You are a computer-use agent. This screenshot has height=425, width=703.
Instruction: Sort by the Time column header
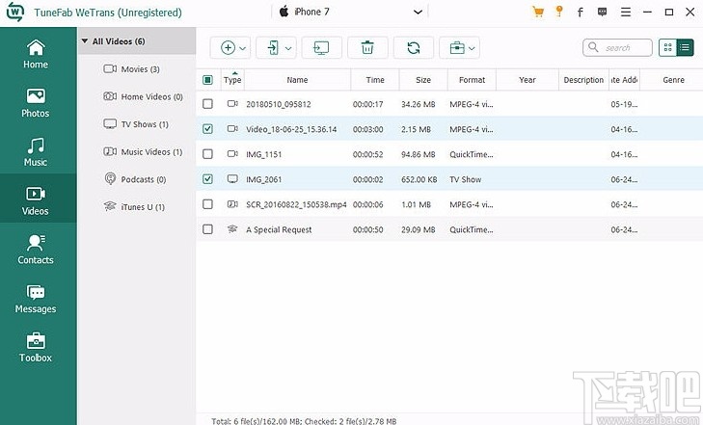point(375,80)
